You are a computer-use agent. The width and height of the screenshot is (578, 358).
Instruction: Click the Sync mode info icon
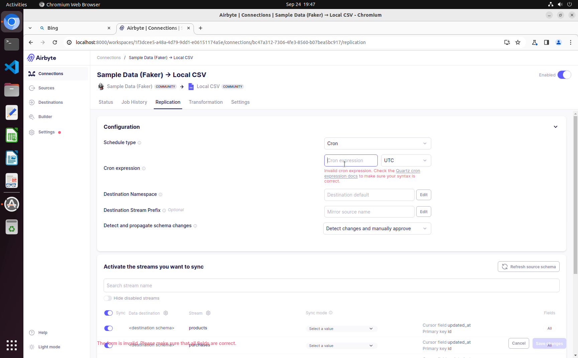tap(331, 313)
